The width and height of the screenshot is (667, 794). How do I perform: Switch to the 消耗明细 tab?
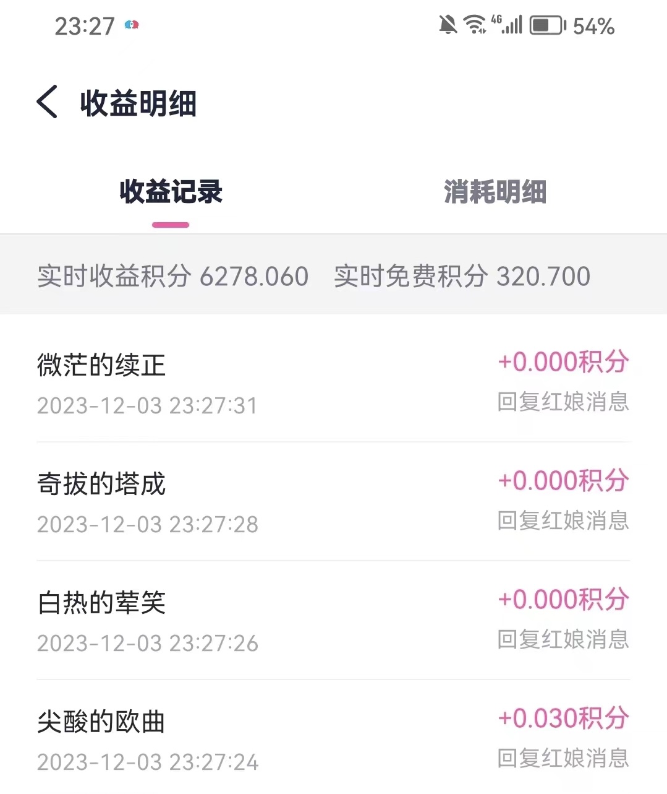point(495,192)
